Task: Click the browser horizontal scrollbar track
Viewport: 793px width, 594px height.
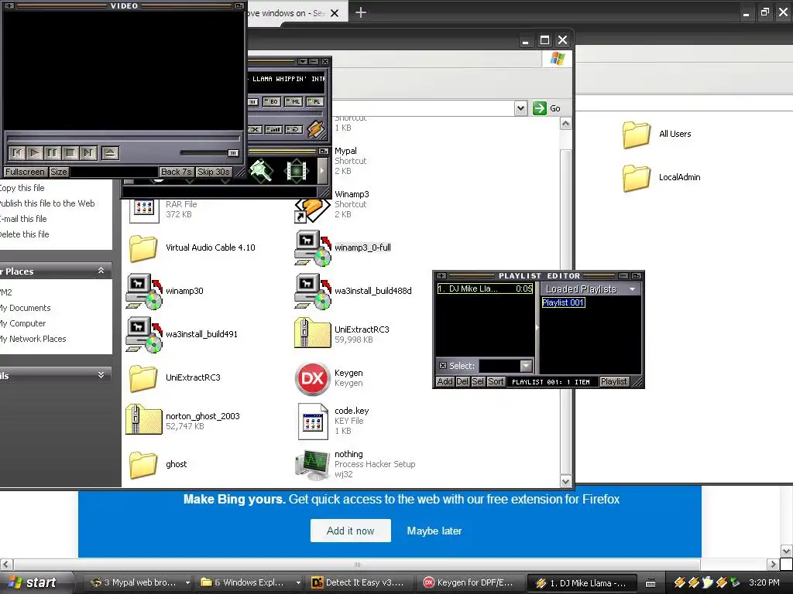Action: tap(356, 564)
